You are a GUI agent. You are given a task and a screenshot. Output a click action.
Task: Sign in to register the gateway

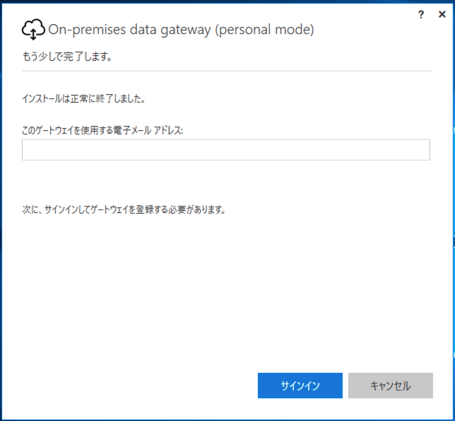point(300,386)
